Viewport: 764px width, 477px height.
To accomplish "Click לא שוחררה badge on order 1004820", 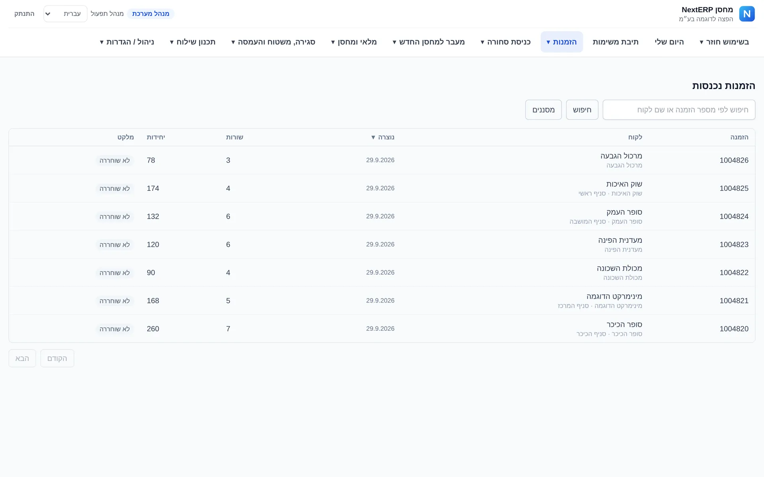I will click(115, 329).
